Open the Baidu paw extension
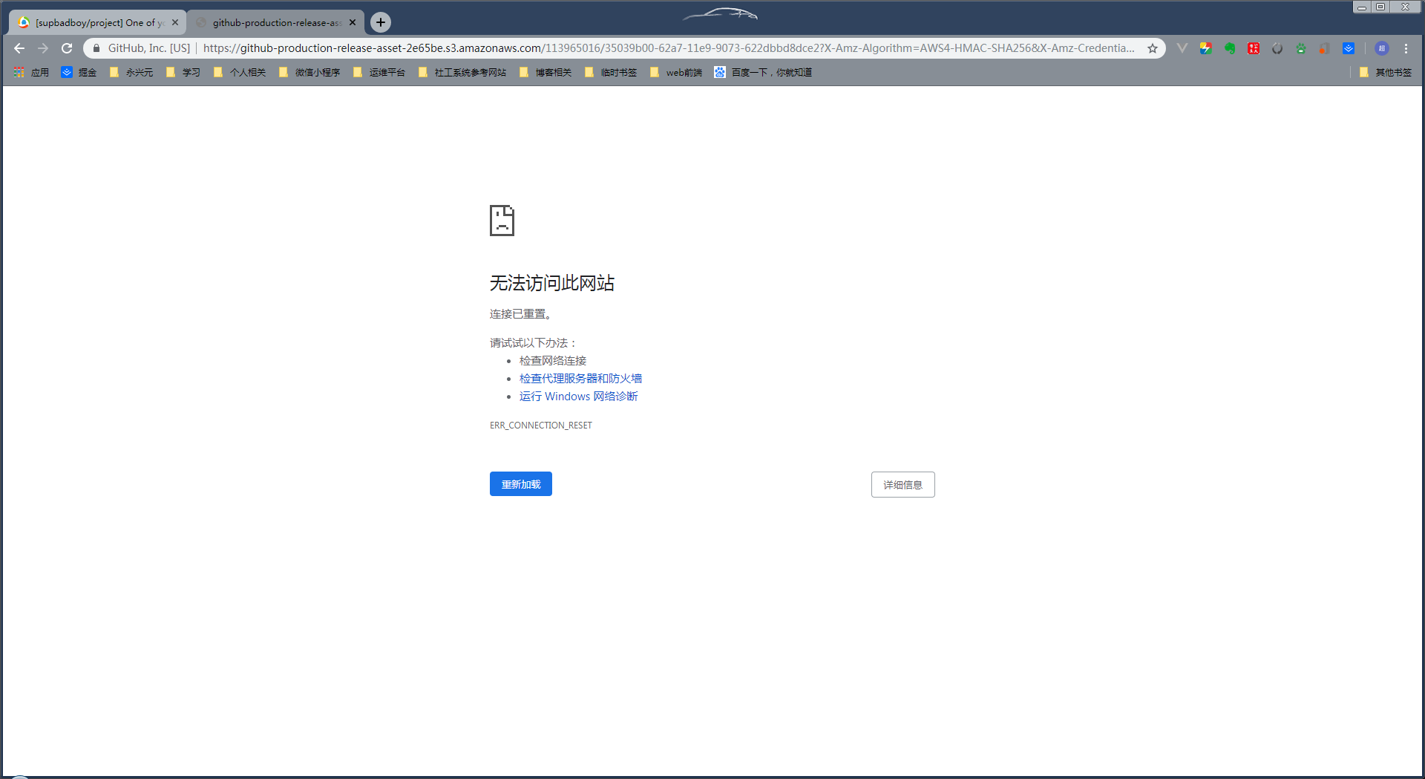 [x=1301, y=48]
